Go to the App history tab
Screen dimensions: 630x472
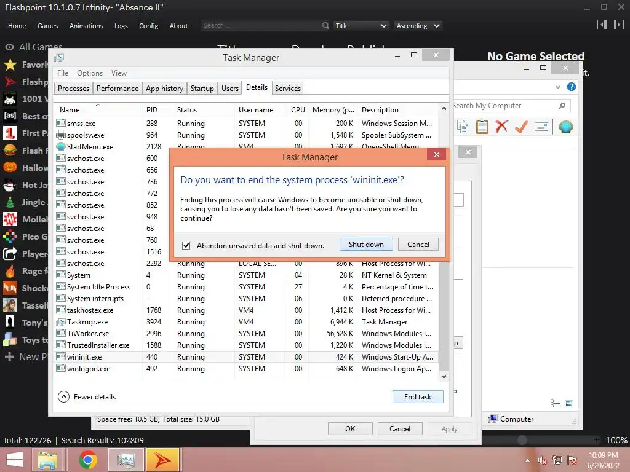[x=164, y=88]
